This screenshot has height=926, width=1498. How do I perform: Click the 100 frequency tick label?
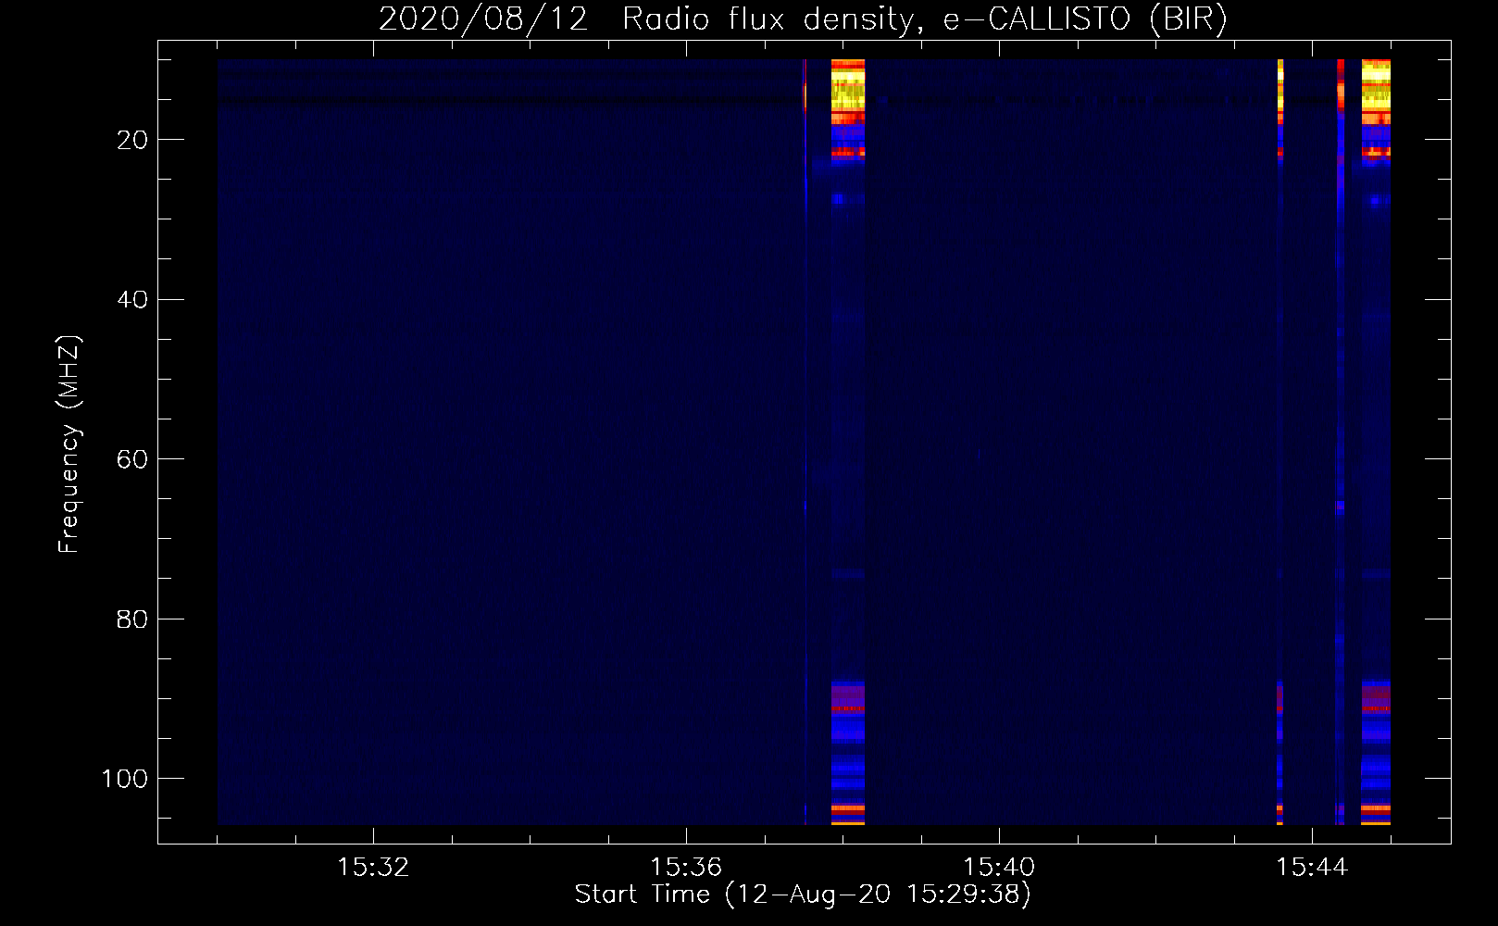[125, 779]
